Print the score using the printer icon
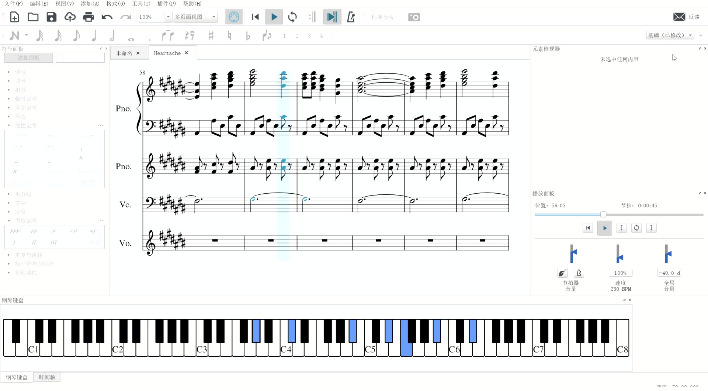This screenshot has width=708, height=391. pos(88,17)
